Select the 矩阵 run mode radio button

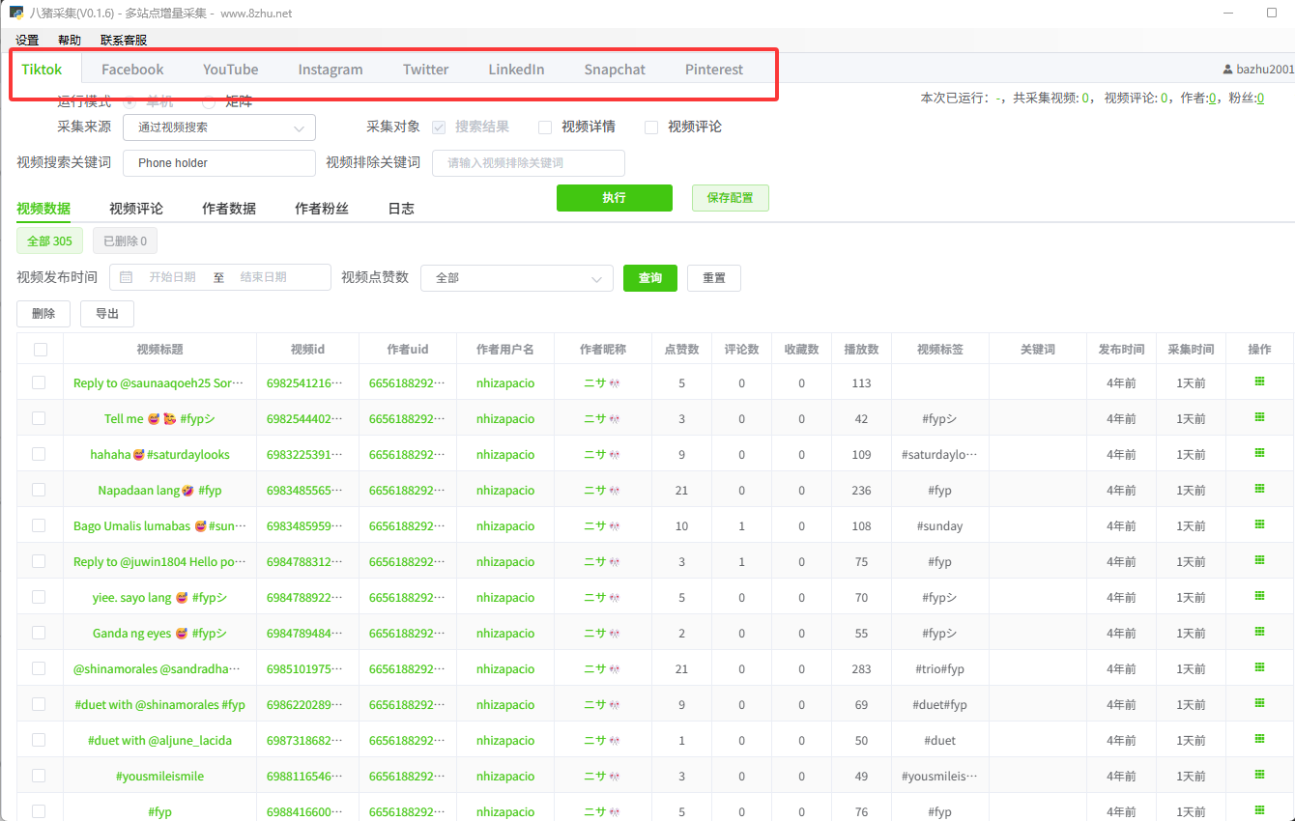point(209,102)
